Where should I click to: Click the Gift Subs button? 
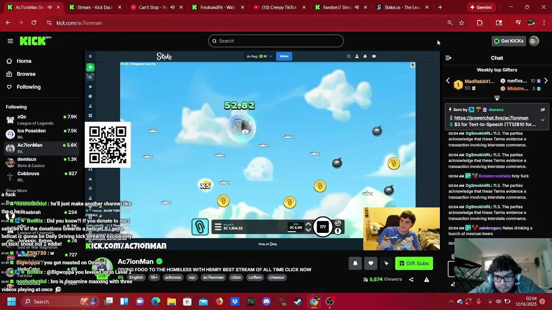[414, 263]
